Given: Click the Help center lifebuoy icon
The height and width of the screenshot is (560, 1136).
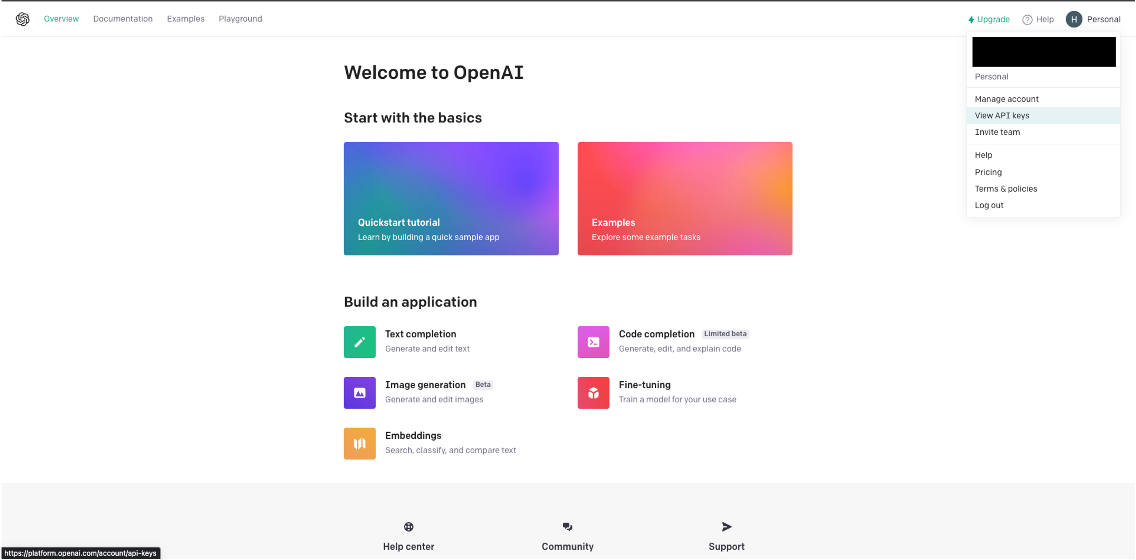Looking at the screenshot, I should pos(408,527).
